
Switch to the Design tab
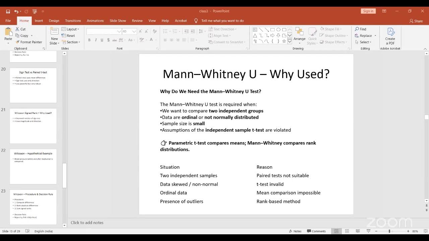click(54, 21)
